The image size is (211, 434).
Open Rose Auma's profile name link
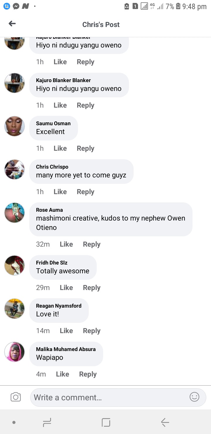click(49, 210)
